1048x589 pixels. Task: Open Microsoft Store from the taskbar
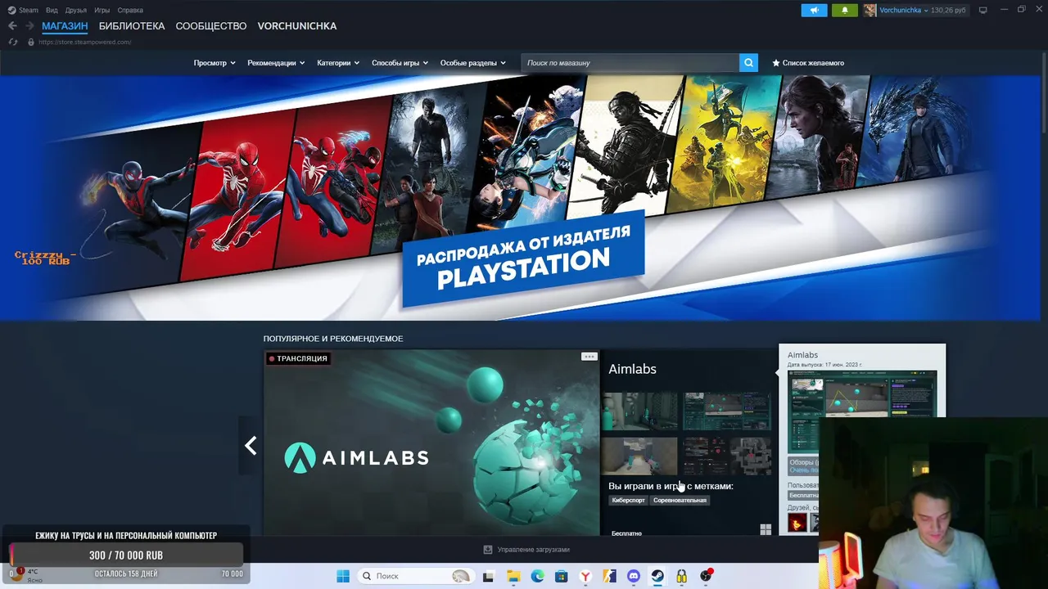pos(561,576)
